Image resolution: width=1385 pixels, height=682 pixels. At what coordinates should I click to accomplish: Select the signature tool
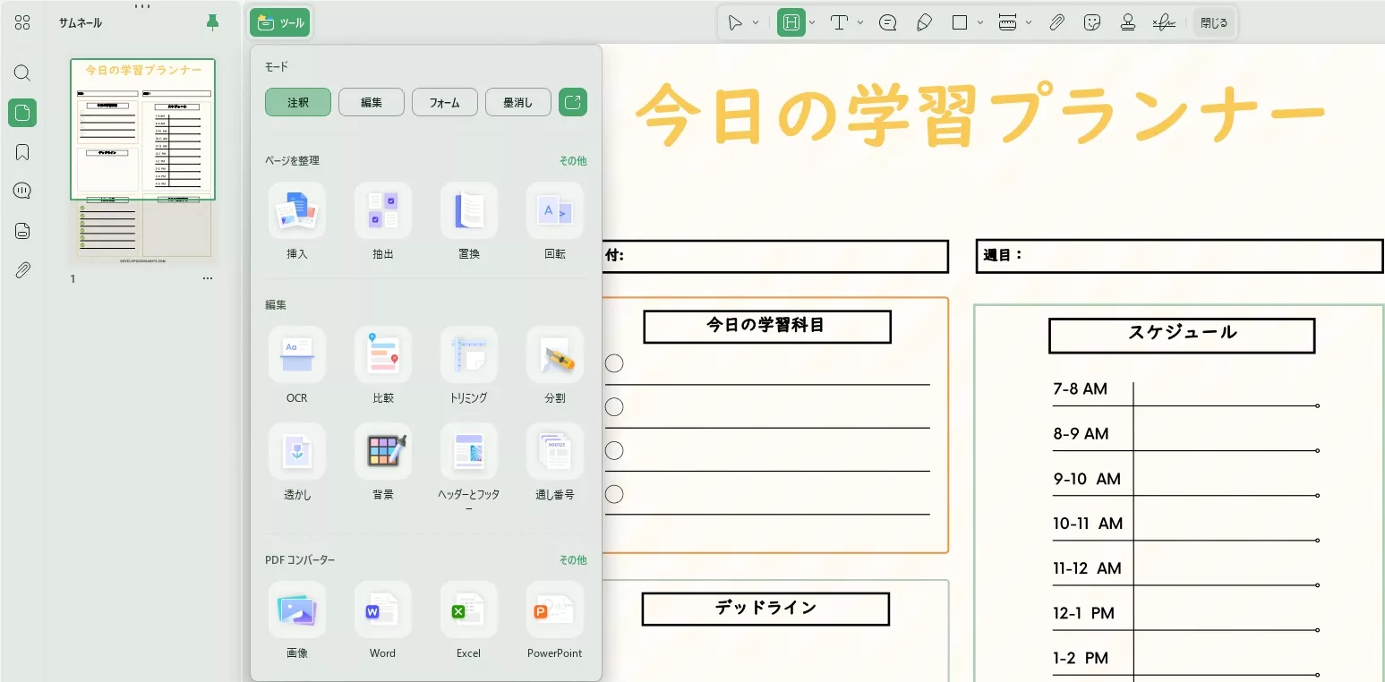(x=1165, y=22)
